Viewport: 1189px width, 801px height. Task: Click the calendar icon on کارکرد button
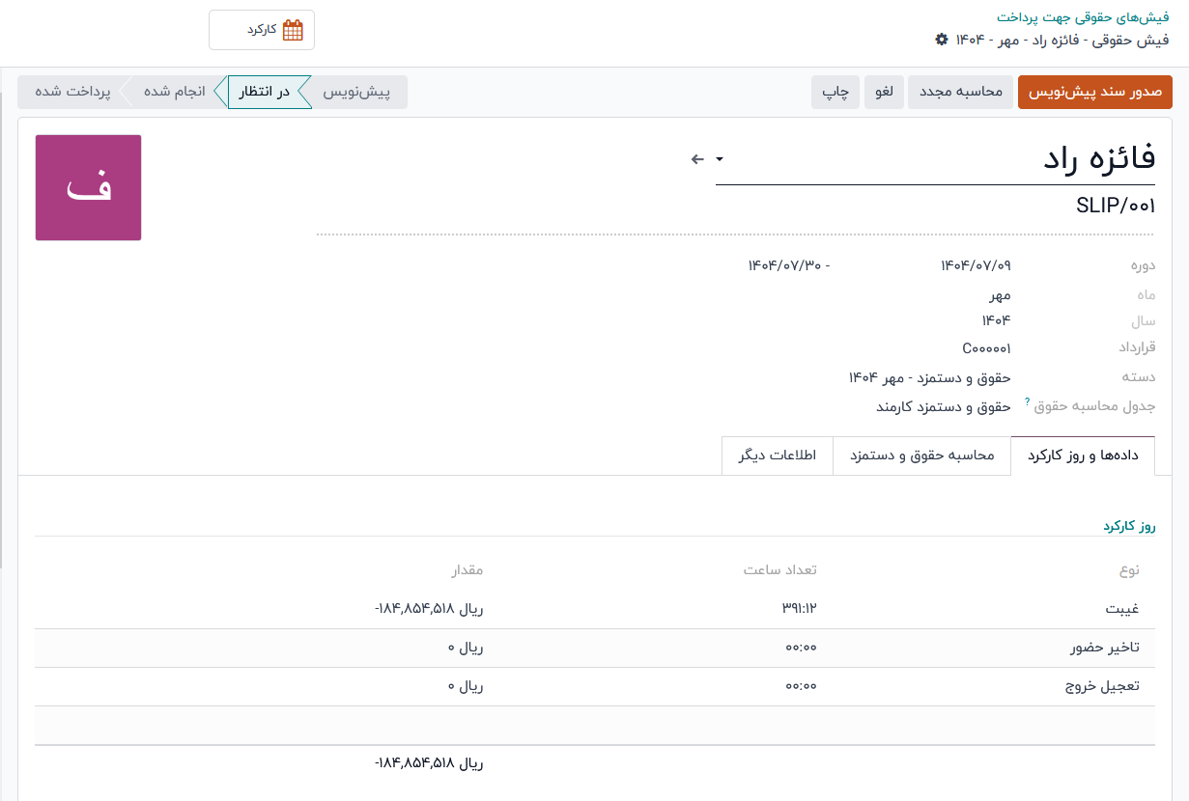(x=293, y=30)
